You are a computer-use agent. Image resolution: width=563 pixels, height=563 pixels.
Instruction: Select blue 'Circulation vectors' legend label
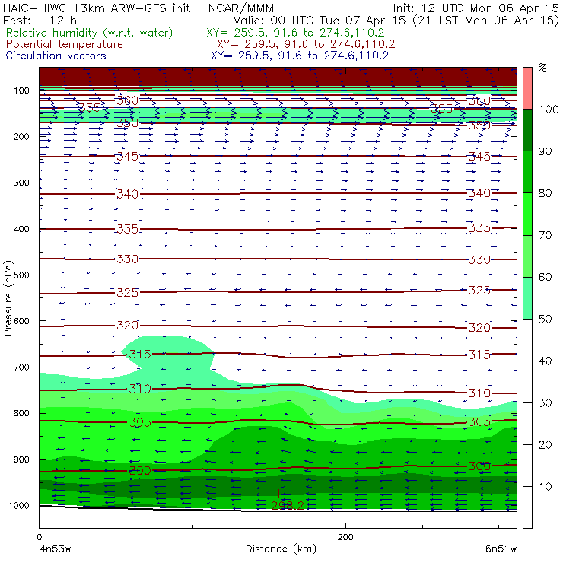[x=56, y=56]
